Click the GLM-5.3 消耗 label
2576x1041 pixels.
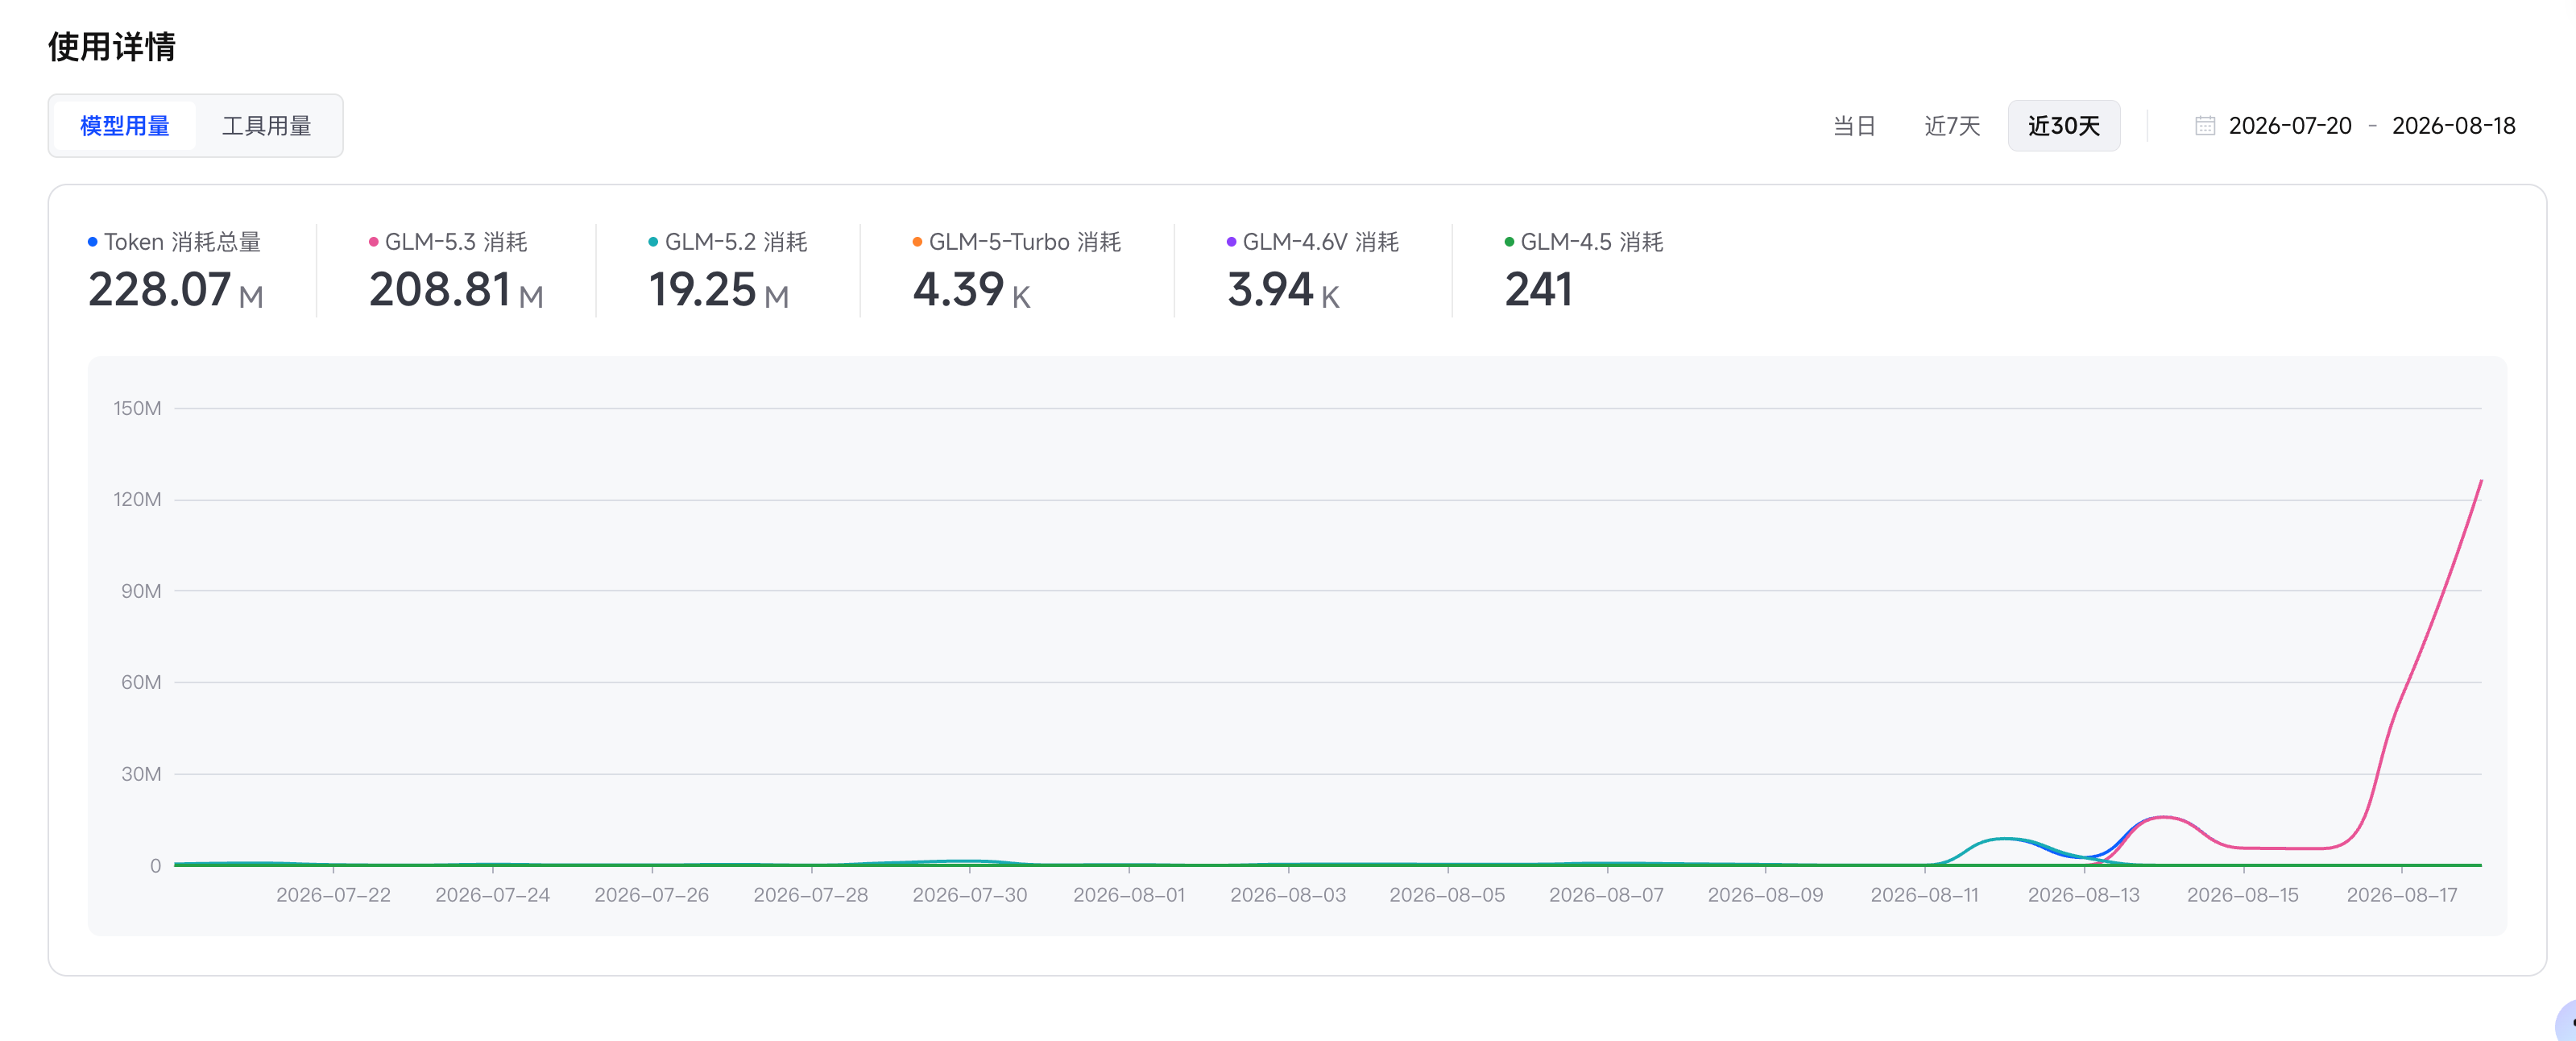tap(456, 242)
